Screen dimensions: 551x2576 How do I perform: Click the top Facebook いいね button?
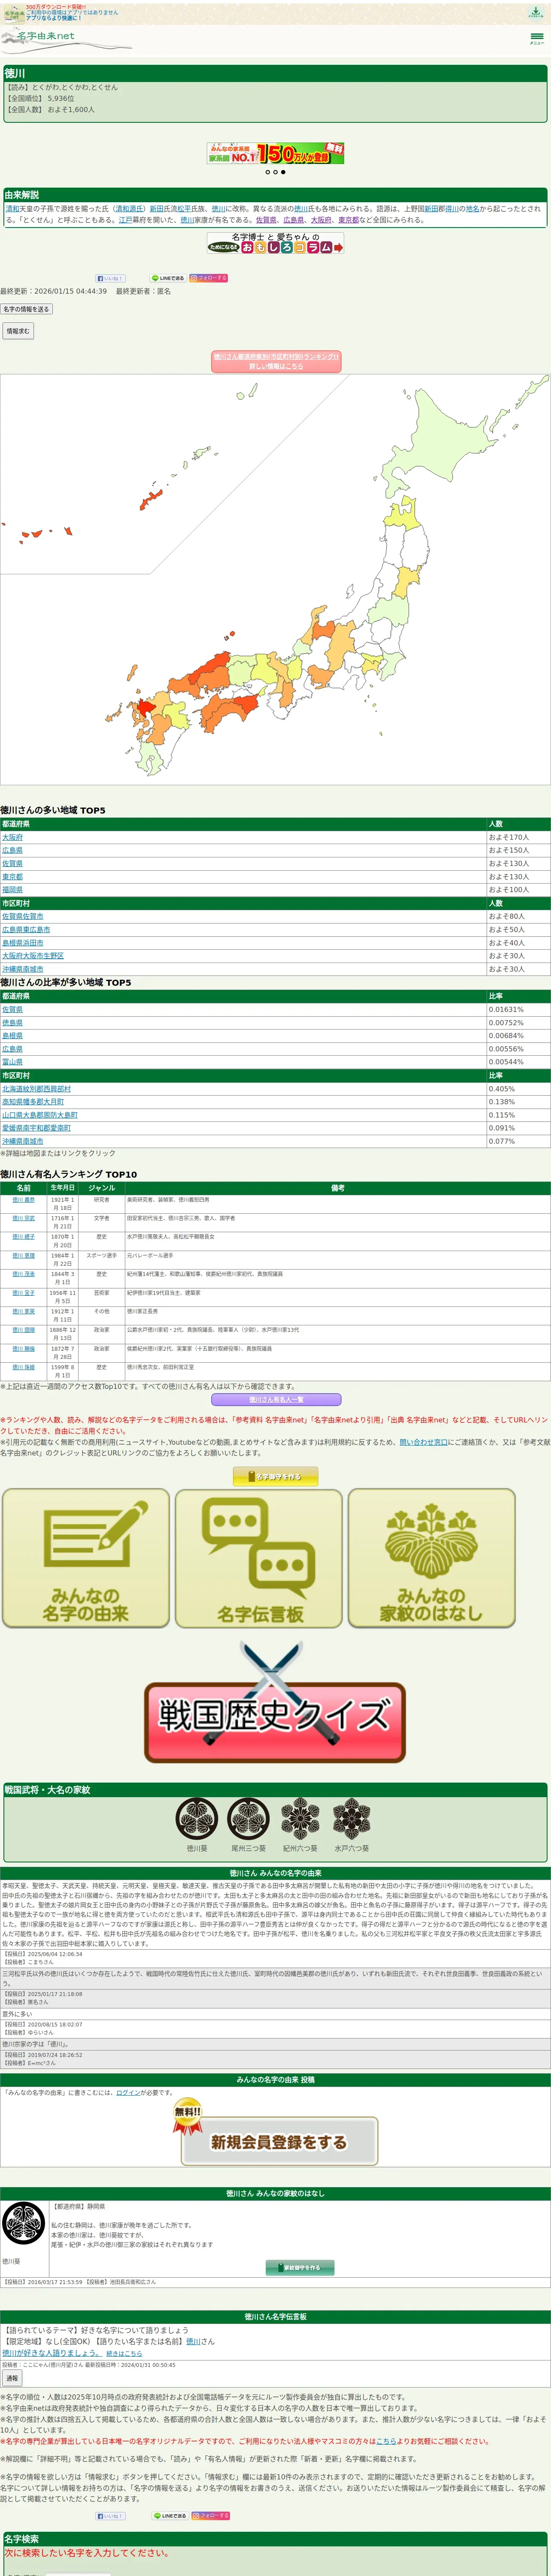click(x=110, y=278)
